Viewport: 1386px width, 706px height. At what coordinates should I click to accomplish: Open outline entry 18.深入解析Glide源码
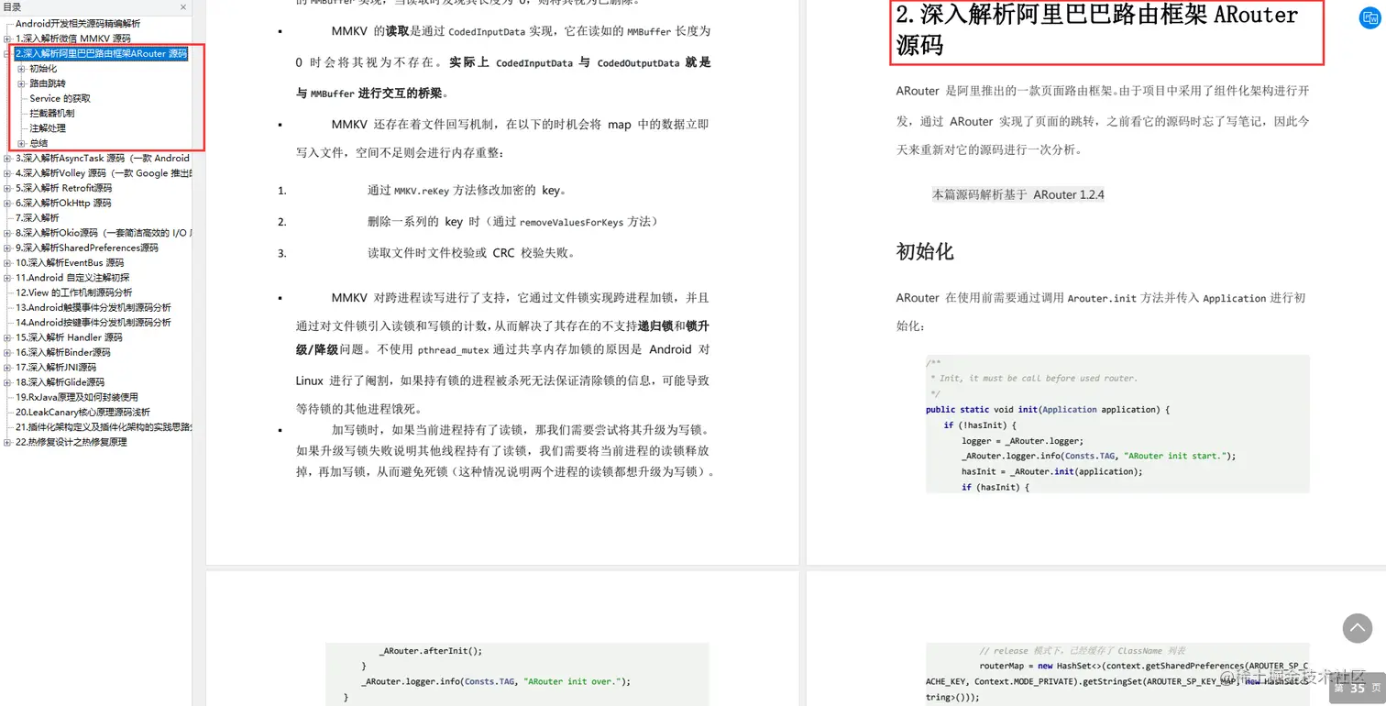[x=60, y=382]
